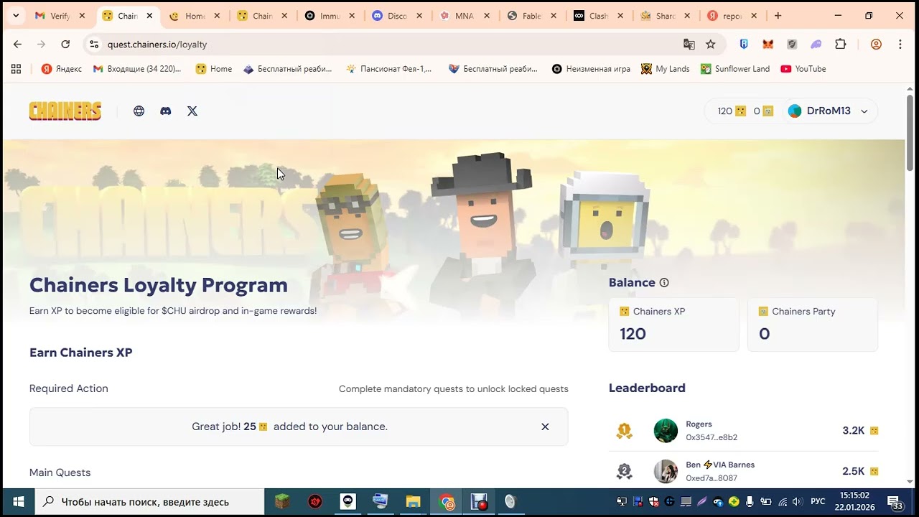Image resolution: width=919 pixels, height=517 pixels.
Task: Bookmark this page with star icon
Action: point(711,45)
